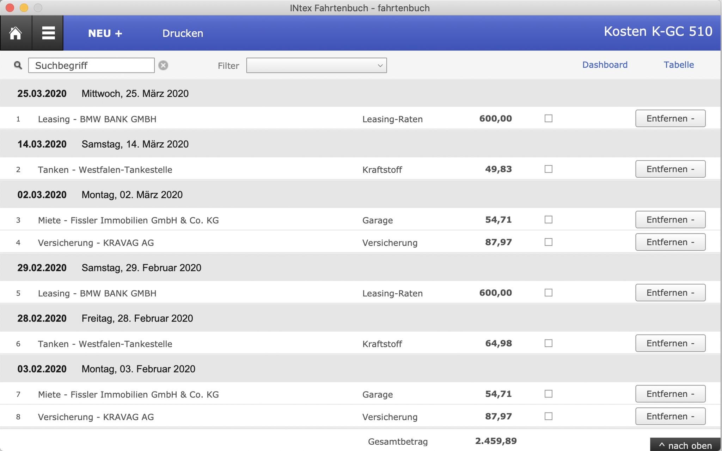The image size is (722, 451).
Task: Go to the home screen icon
Action: click(16, 33)
